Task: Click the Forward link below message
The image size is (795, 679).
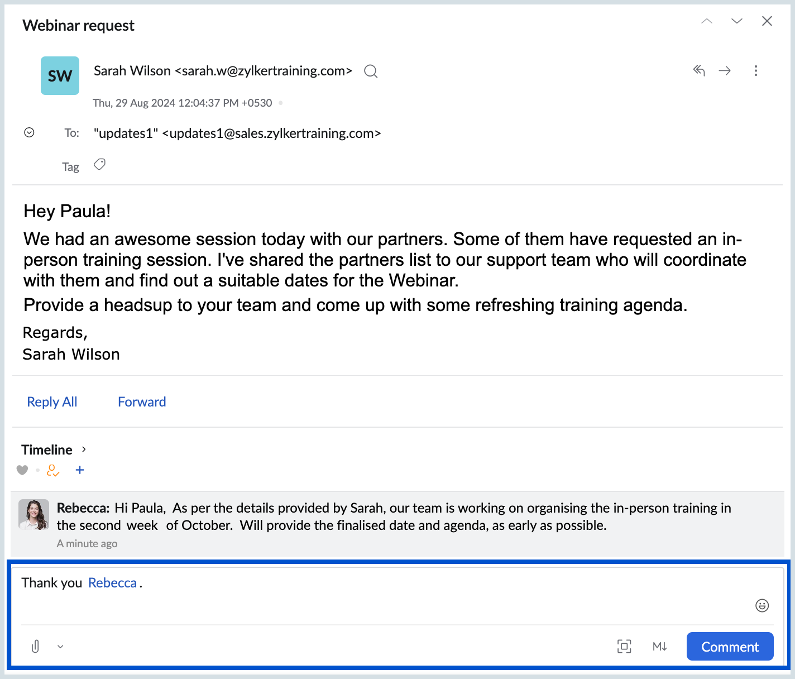Action: 142,402
